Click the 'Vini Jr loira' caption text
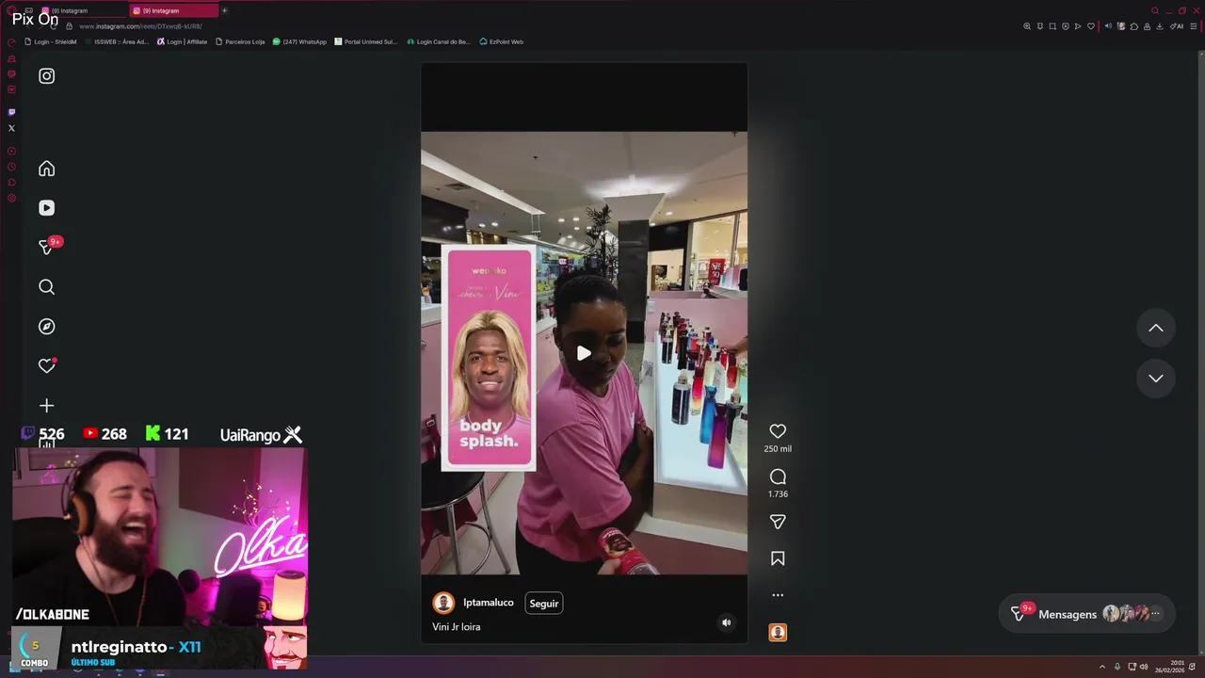Screen dimensions: 1205x678 click(457, 627)
